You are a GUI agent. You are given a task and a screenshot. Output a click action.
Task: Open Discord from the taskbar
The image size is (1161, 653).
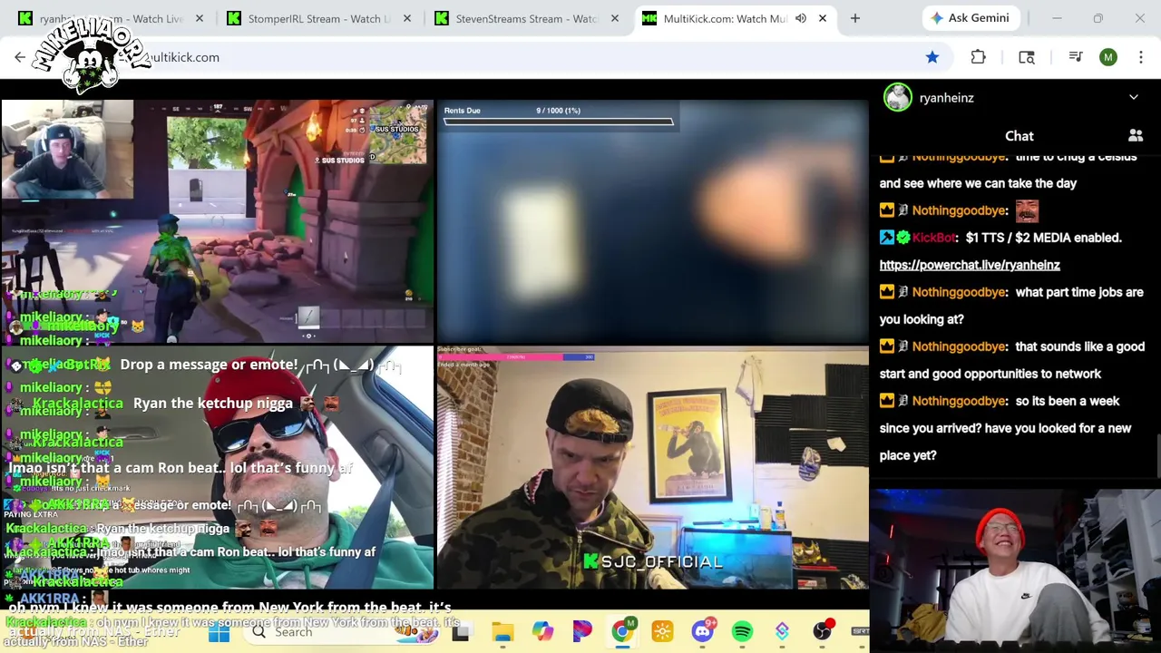(702, 632)
